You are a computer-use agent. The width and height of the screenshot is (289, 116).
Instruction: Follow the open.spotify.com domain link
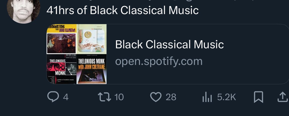(x=159, y=61)
